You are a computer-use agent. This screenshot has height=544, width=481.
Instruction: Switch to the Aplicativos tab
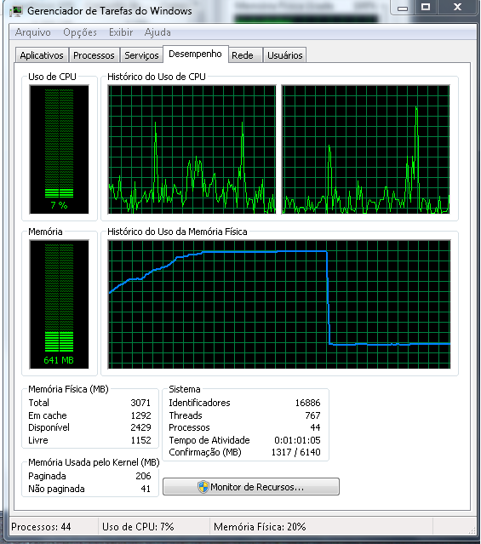[x=42, y=55]
